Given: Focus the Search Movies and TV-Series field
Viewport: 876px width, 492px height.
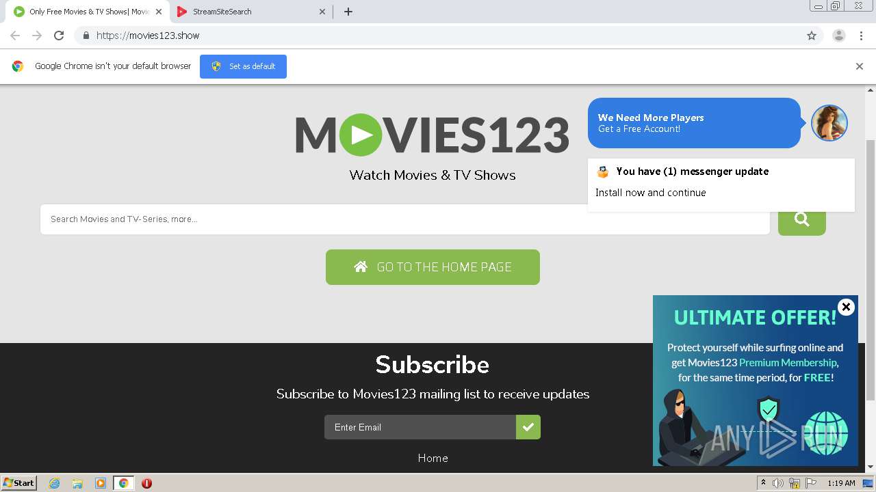Looking at the screenshot, I should pos(405,219).
